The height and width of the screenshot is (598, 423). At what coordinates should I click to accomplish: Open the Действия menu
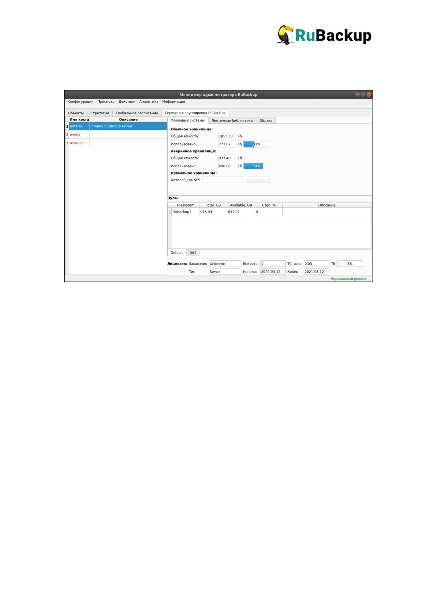pyautogui.click(x=127, y=101)
